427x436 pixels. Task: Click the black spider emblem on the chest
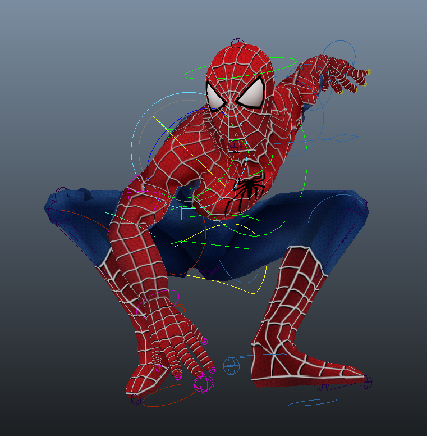(244, 191)
